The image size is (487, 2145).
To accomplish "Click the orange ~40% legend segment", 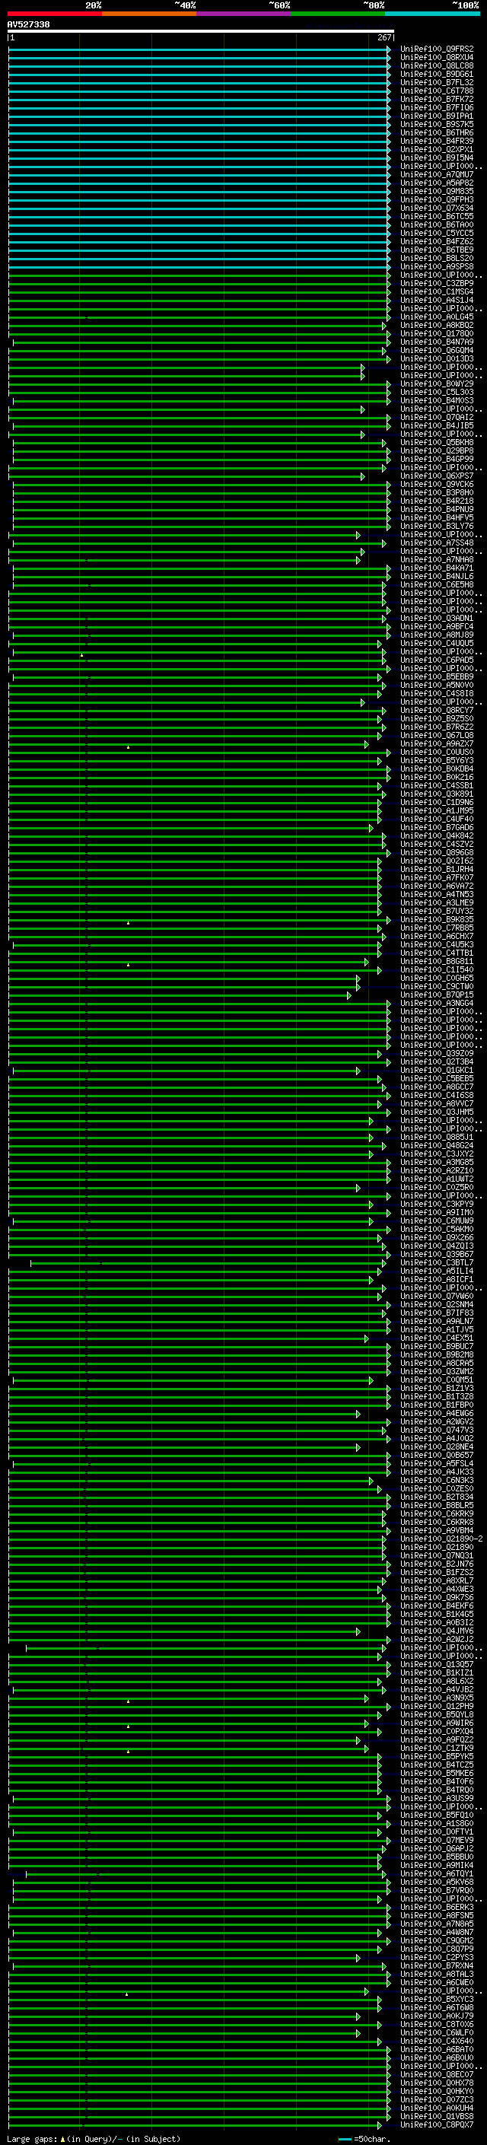I will tap(148, 14).
